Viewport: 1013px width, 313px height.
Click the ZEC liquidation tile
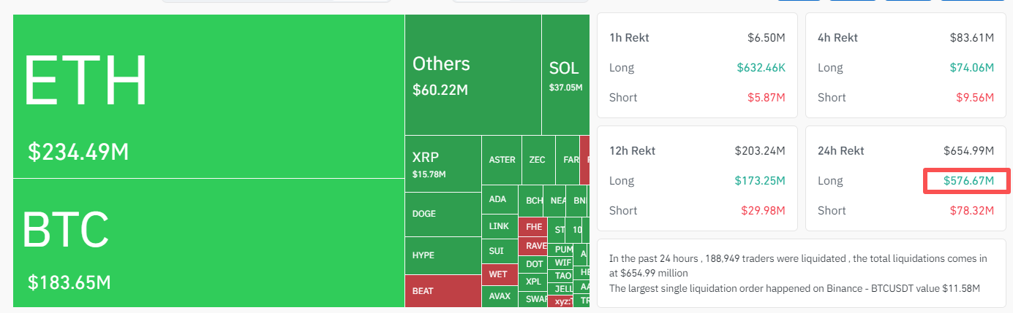(537, 160)
